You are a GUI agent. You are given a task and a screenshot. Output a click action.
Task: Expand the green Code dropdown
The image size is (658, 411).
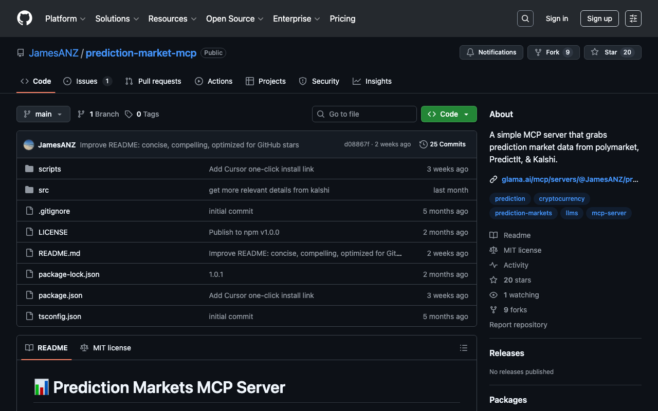point(449,114)
